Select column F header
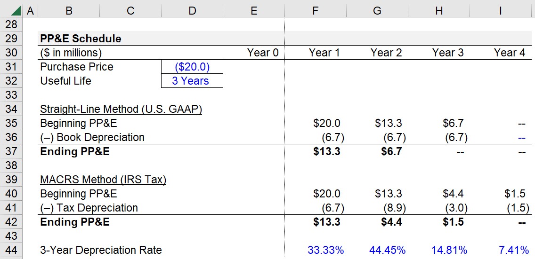This screenshot has width=535, height=259. (315, 11)
